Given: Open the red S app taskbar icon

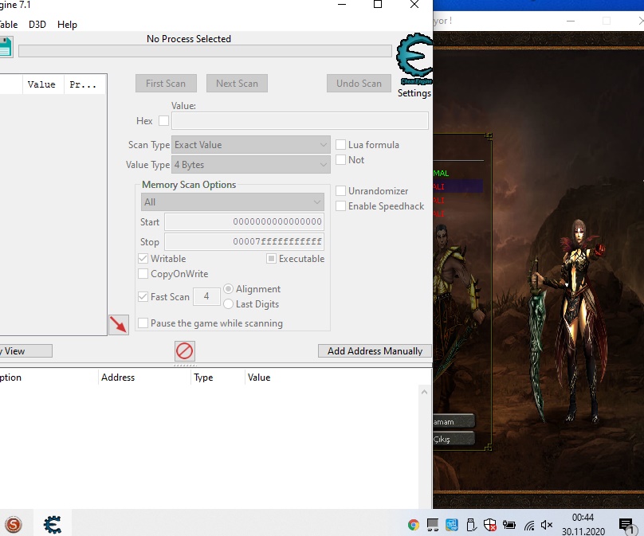Looking at the screenshot, I should (14, 524).
